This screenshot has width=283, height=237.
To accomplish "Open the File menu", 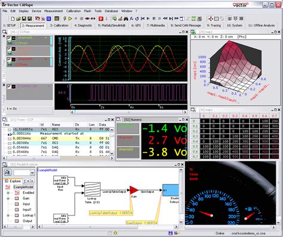I will [x=5, y=11].
